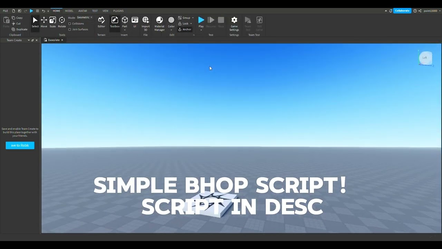
Task: Enable the Collisions checkbox
Action: pyautogui.click(x=70, y=24)
